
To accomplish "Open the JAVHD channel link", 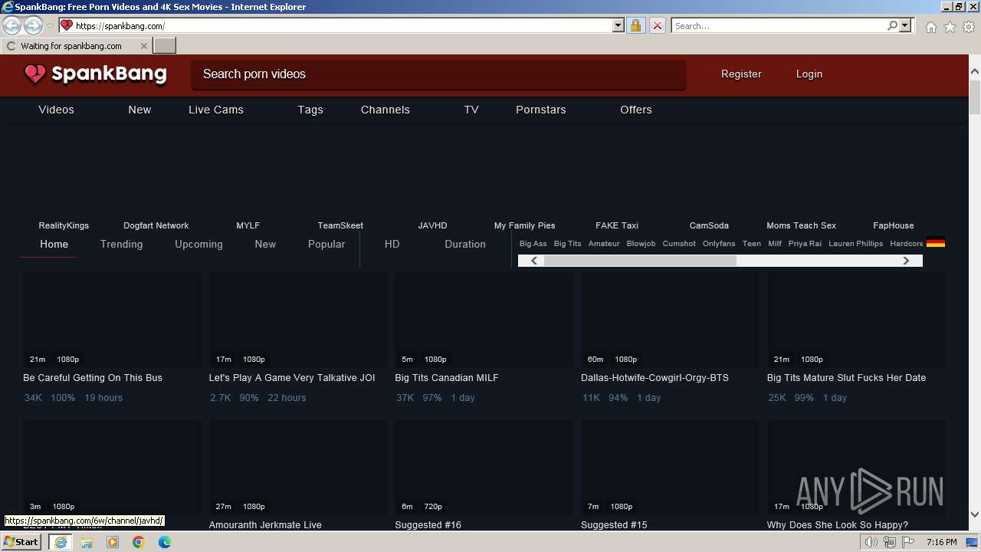I will pos(432,225).
